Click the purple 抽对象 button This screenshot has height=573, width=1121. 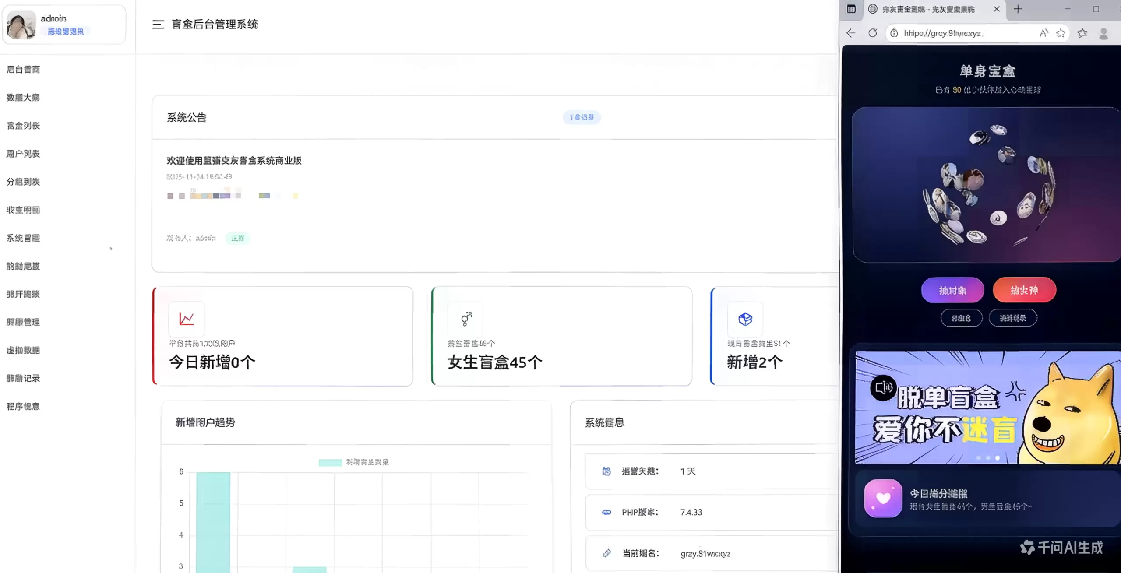[952, 290]
